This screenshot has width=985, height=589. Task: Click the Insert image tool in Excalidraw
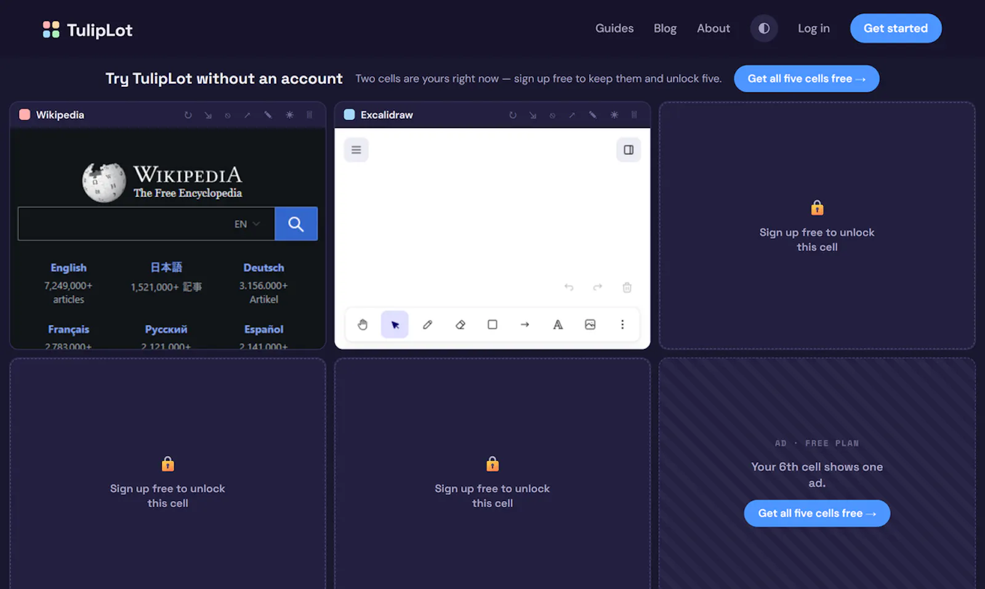(590, 324)
